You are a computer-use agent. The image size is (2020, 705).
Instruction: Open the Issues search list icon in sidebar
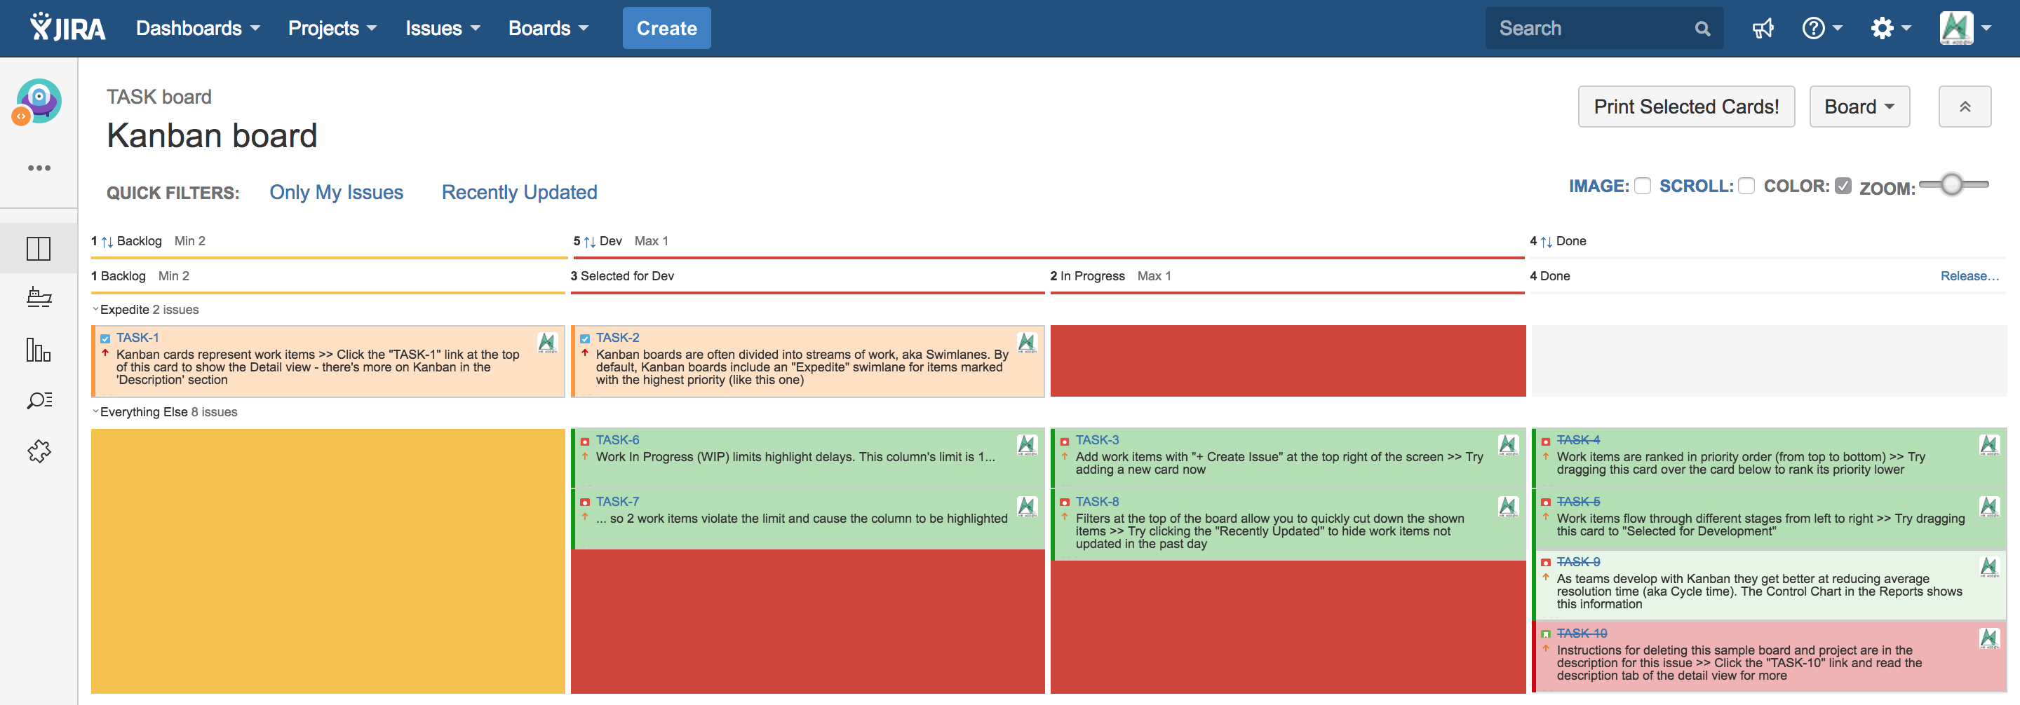(39, 400)
